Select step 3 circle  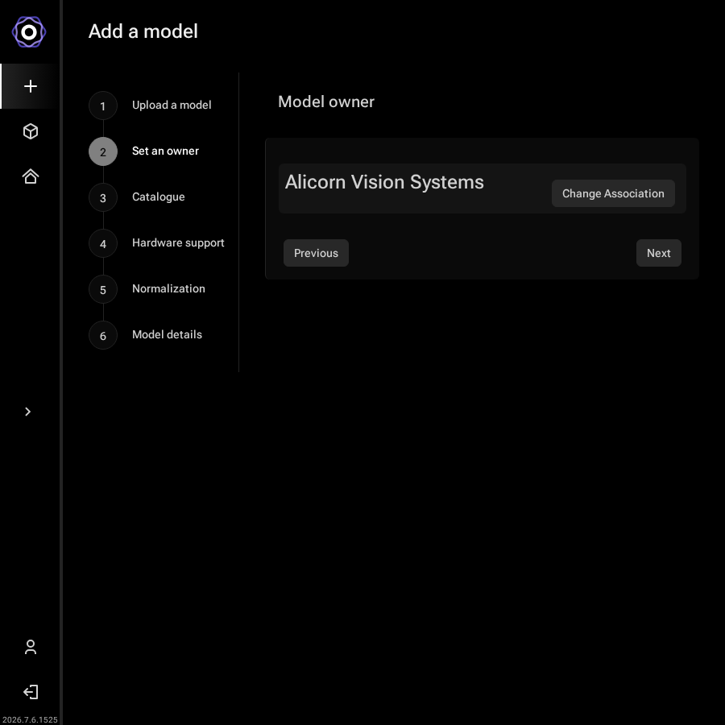click(x=103, y=197)
